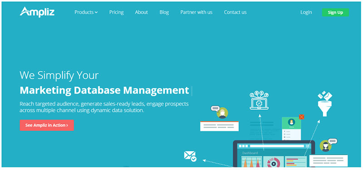This screenshot has height=170, width=363.
Task: Click See Ampliz in Action button
Action: tap(47, 125)
